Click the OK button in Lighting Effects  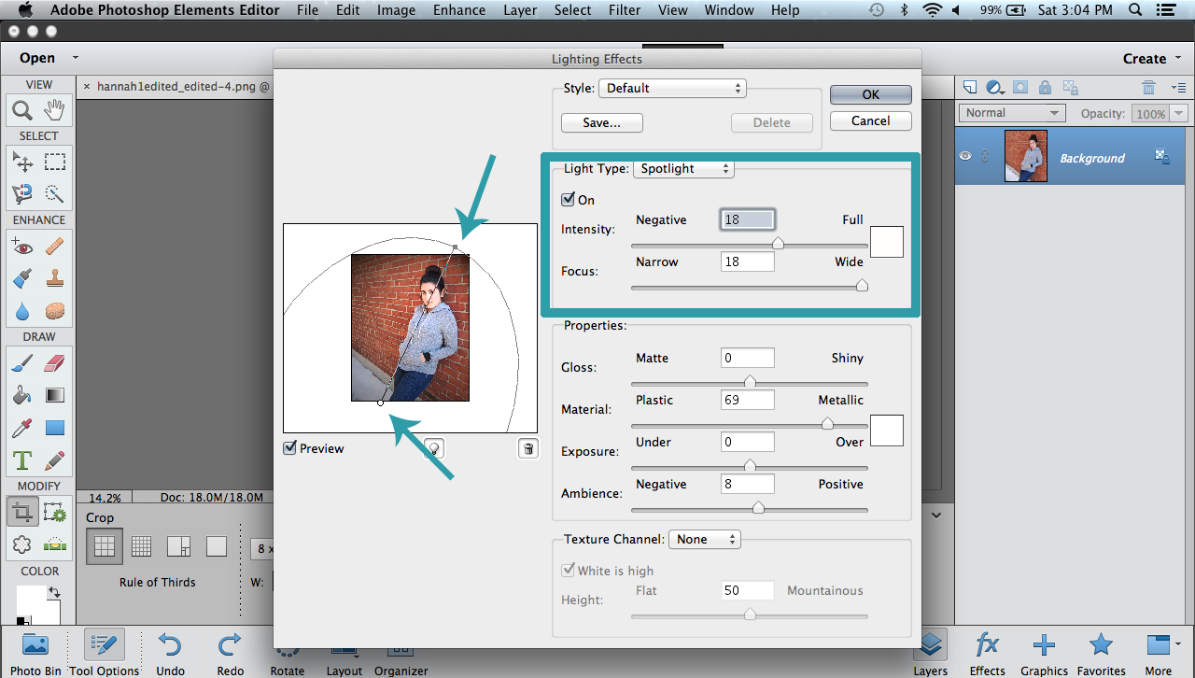coord(870,94)
